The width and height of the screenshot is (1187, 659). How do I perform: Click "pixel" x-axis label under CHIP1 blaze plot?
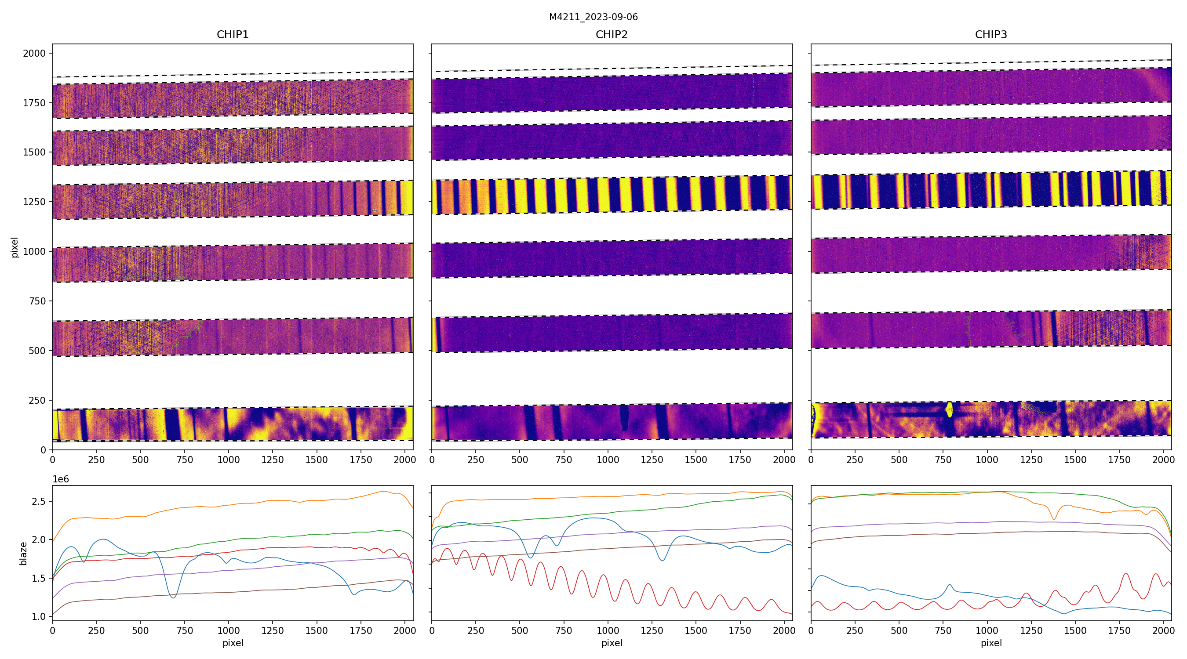point(233,643)
